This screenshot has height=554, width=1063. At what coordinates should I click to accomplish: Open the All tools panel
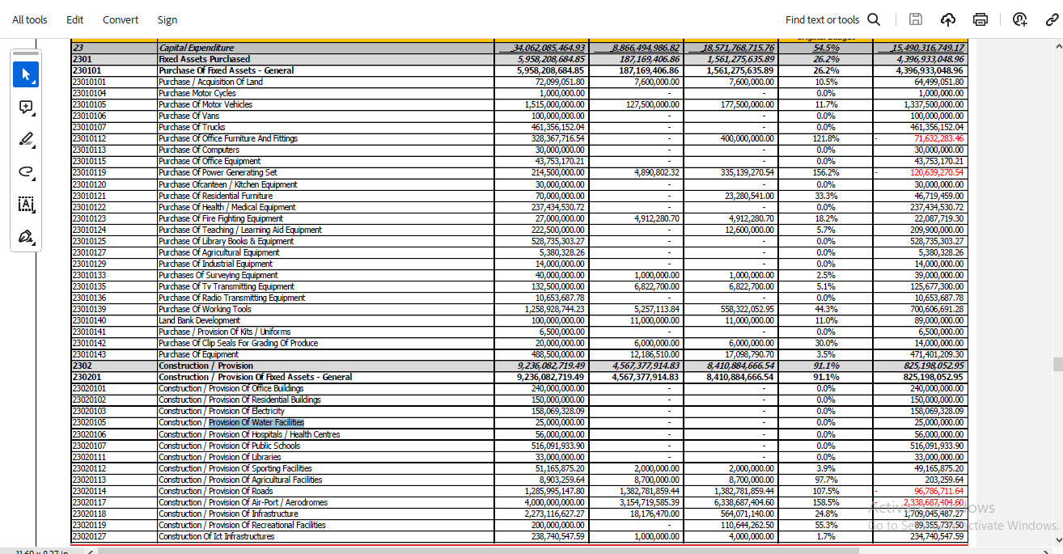[30, 19]
